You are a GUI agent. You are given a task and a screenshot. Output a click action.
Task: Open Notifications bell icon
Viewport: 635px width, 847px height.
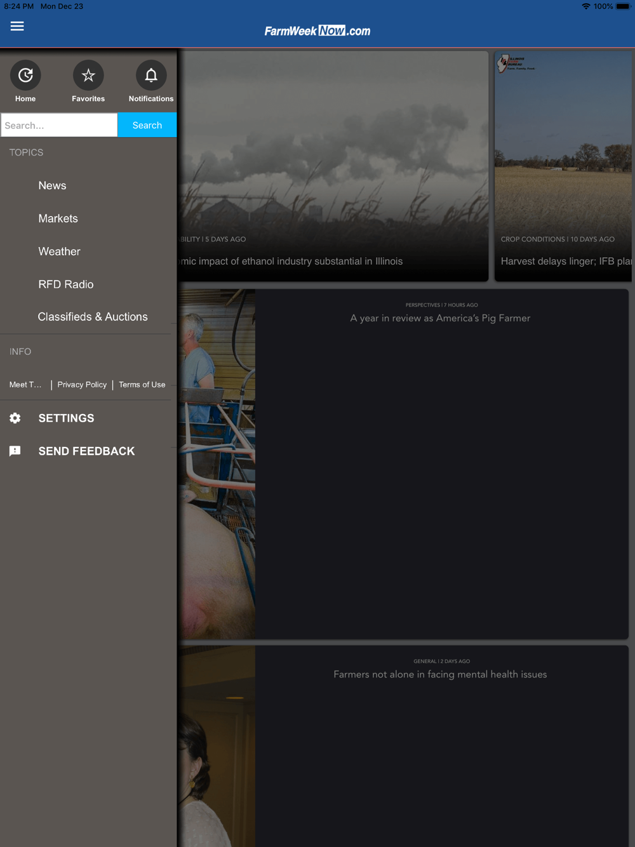151,76
